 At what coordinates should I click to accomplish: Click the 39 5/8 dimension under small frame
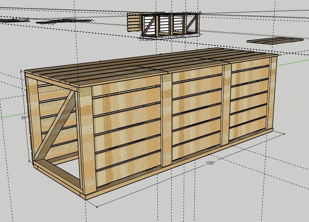146,40
